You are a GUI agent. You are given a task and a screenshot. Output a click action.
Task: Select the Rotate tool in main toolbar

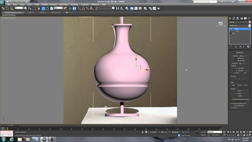(48, 8)
